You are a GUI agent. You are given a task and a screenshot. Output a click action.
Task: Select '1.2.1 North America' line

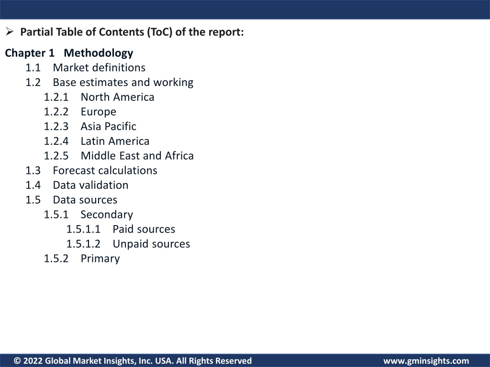[x=99, y=97]
